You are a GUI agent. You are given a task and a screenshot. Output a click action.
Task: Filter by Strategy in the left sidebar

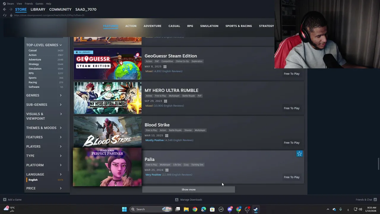(x=34, y=64)
